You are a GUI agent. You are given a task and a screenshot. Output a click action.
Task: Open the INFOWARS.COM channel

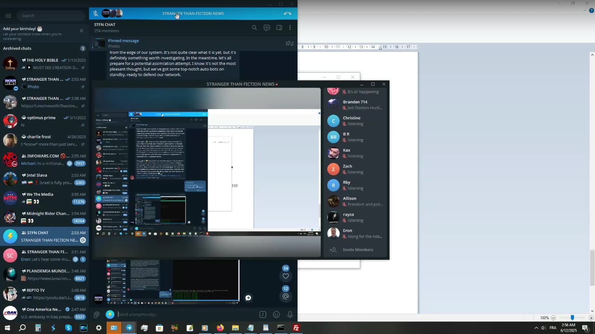(44, 160)
